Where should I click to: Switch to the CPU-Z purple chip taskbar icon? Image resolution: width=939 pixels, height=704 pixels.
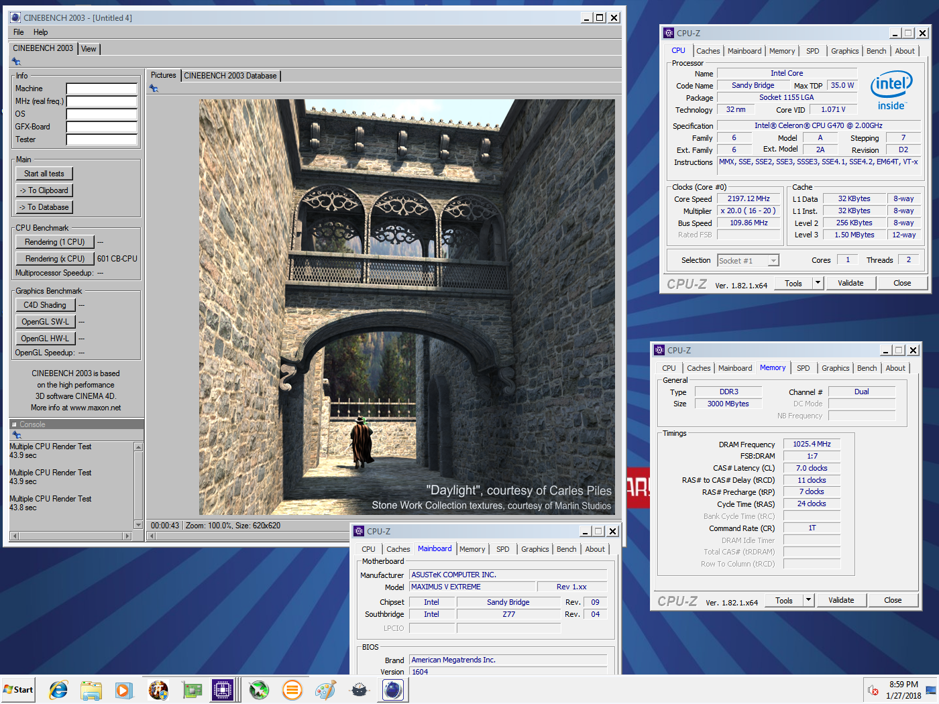(x=223, y=689)
